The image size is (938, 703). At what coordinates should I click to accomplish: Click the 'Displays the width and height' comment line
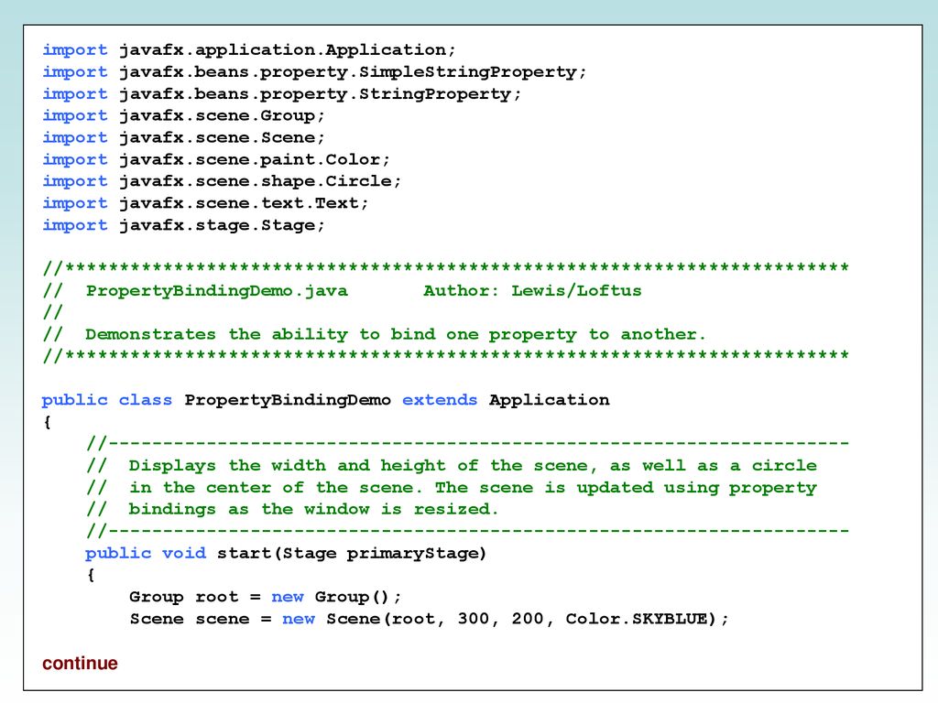point(452,466)
